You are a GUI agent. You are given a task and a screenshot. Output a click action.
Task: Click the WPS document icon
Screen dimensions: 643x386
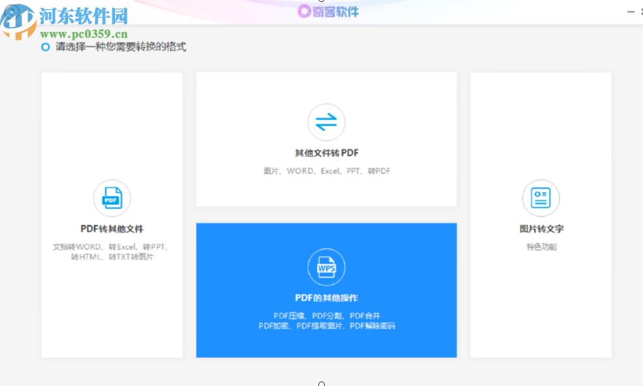[327, 267]
